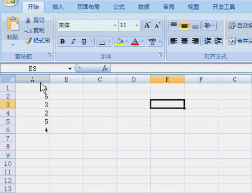This screenshot has width=252, height=193.
Task: Toggle bold formatting
Action: (62, 41)
